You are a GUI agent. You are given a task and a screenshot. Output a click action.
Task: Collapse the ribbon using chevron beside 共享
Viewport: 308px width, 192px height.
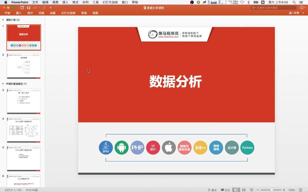pyautogui.click(x=303, y=13)
